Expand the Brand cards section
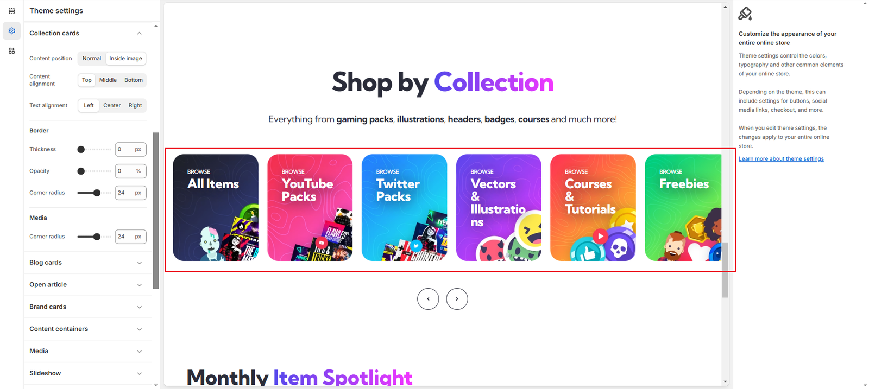Viewport: 869px width, 389px height. pos(87,307)
